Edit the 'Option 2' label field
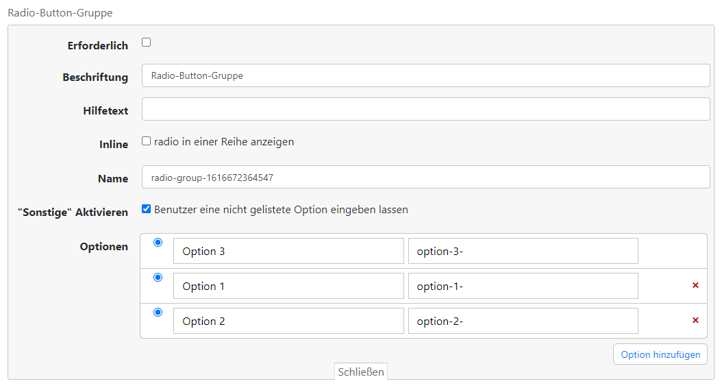This screenshot has width=722, height=388. 288,322
